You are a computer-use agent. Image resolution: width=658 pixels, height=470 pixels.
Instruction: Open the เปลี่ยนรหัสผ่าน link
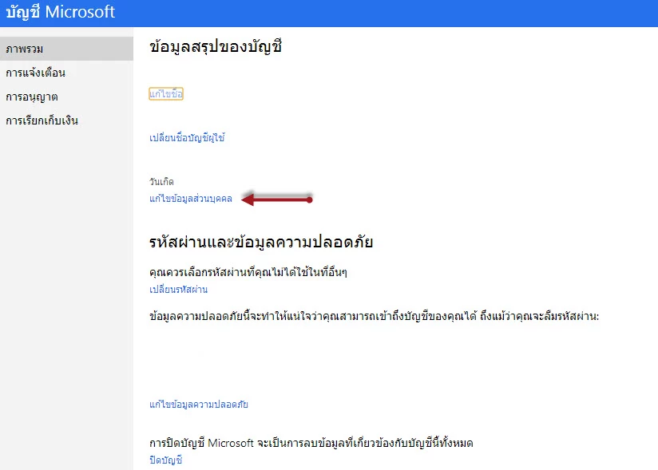pos(178,290)
